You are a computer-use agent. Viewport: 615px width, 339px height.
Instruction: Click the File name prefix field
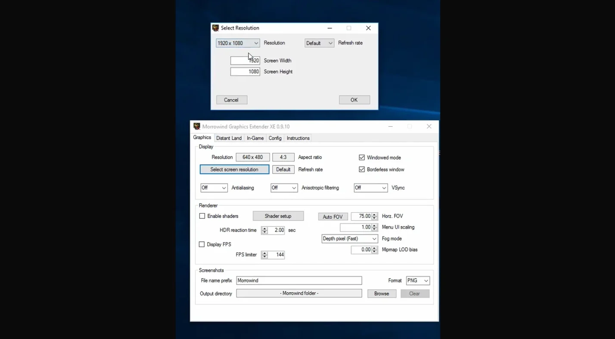[x=299, y=281]
